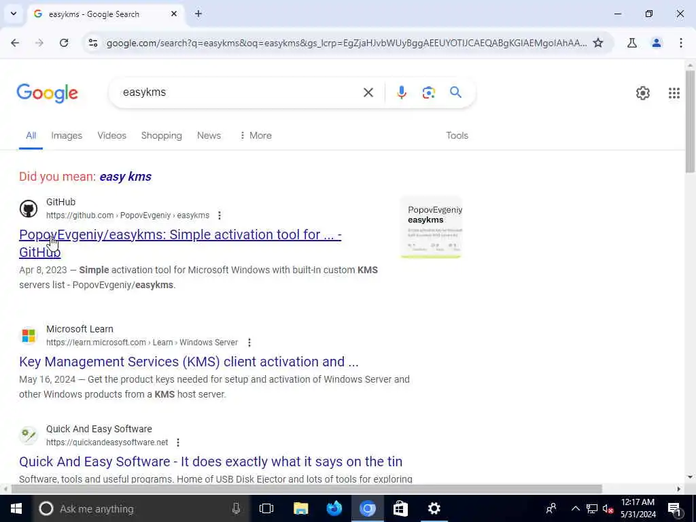
Task: Click the github.com breadcrumb URL text
Action: click(128, 215)
